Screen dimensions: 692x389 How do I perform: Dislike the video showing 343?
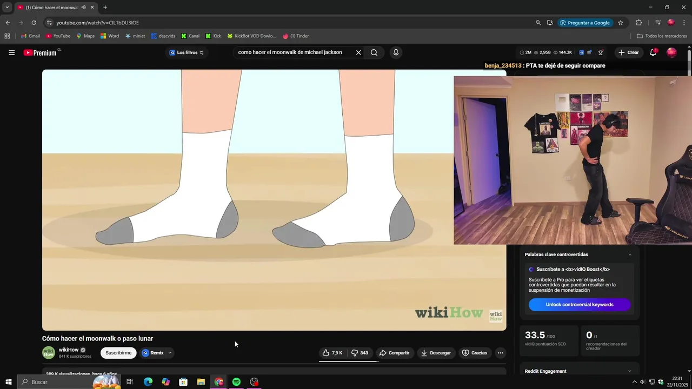pos(360,353)
